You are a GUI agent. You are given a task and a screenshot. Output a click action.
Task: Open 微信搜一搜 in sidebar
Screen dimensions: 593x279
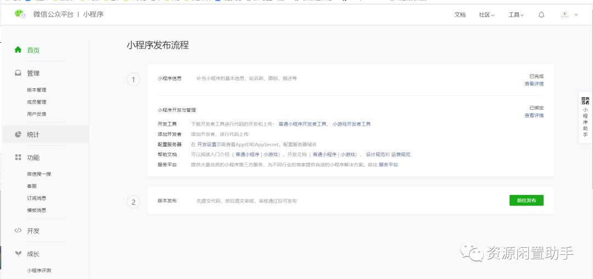pos(39,174)
